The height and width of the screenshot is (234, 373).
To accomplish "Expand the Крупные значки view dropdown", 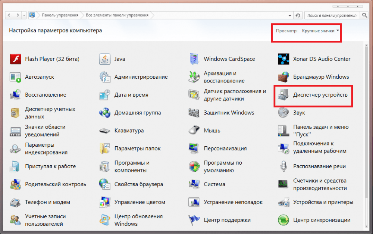I will [x=321, y=31].
